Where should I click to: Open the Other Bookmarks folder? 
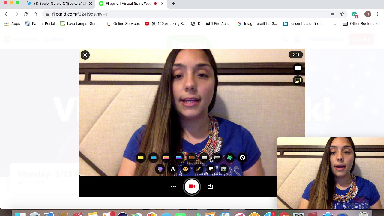(x=361, y=24)
